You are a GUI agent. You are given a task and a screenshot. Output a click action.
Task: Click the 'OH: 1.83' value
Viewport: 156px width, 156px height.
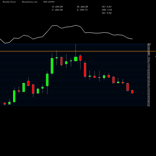(107, 10)
